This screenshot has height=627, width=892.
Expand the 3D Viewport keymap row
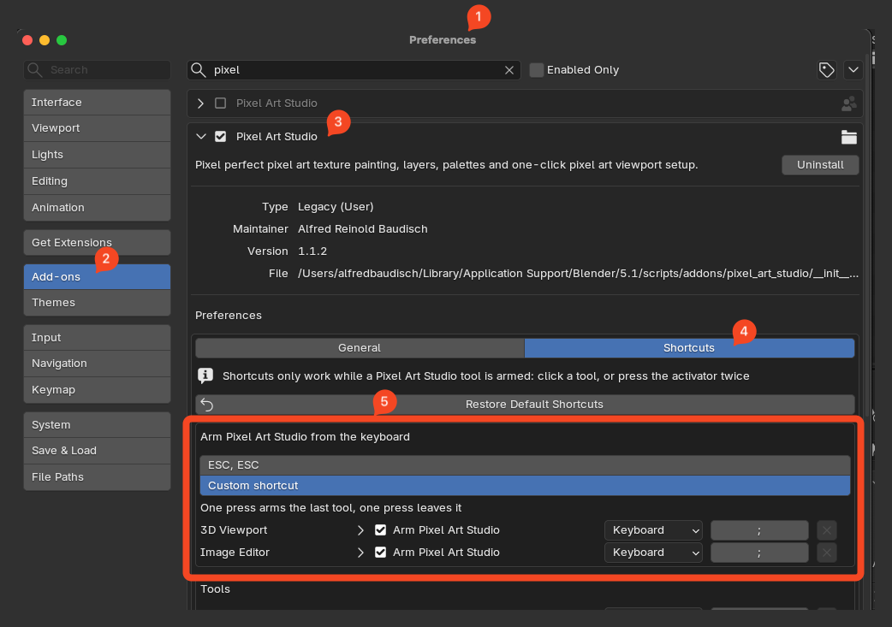click(x=360, y=530)
